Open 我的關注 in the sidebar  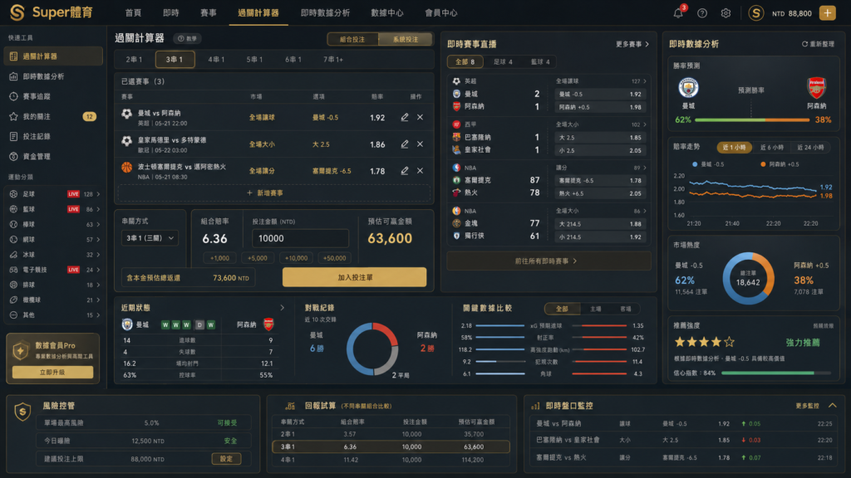pyautogui.click(x=53, y=116)
